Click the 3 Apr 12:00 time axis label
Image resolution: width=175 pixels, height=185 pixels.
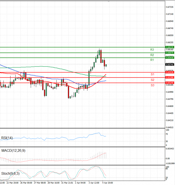coord(93,183)
